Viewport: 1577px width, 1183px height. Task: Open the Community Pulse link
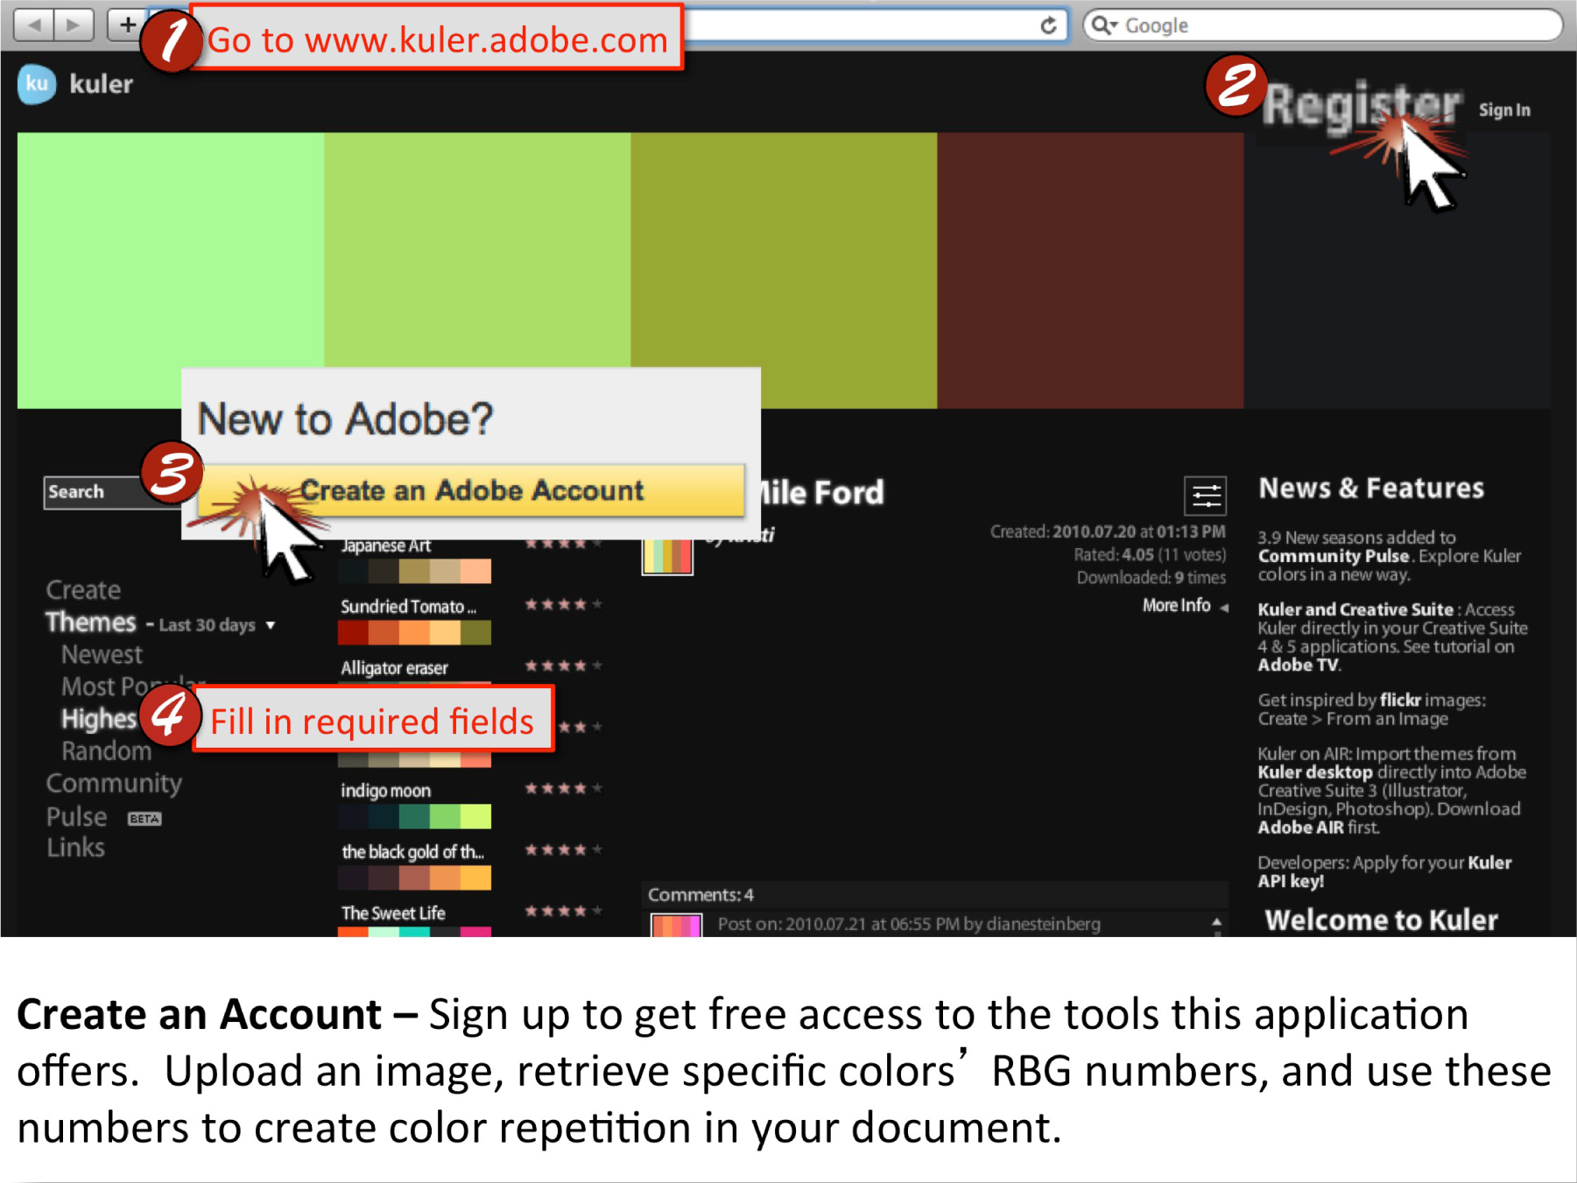(1334, 556)
